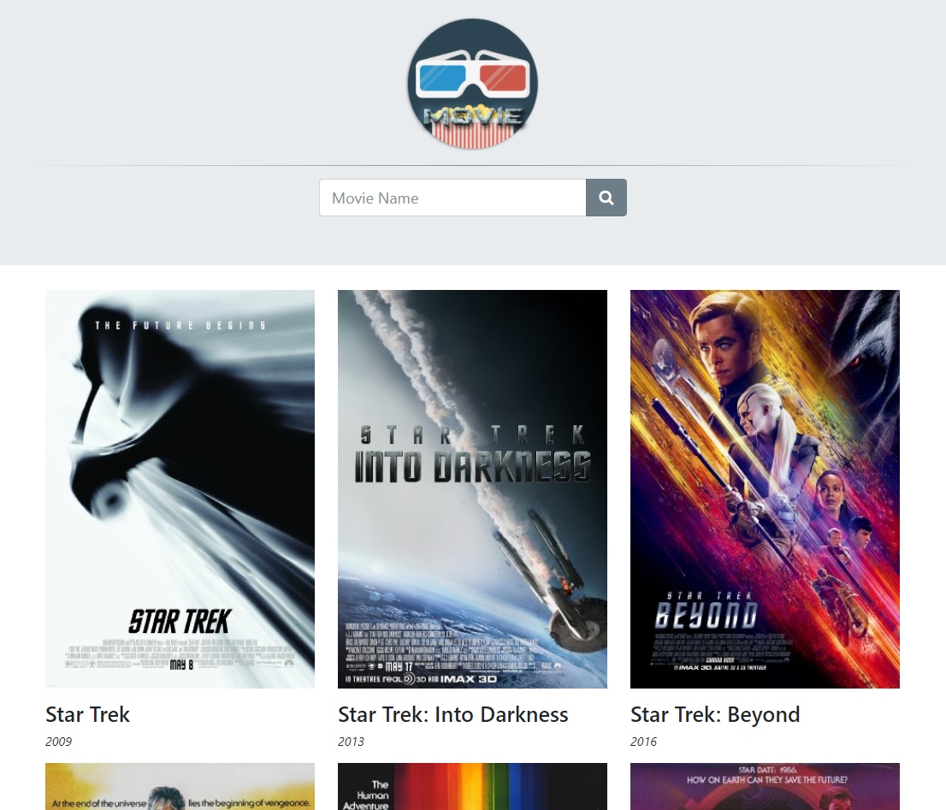Image resolution: width=946 pixels, height=810 pixels.
Task: Click the year '2009' text
Action: point(58,742)
